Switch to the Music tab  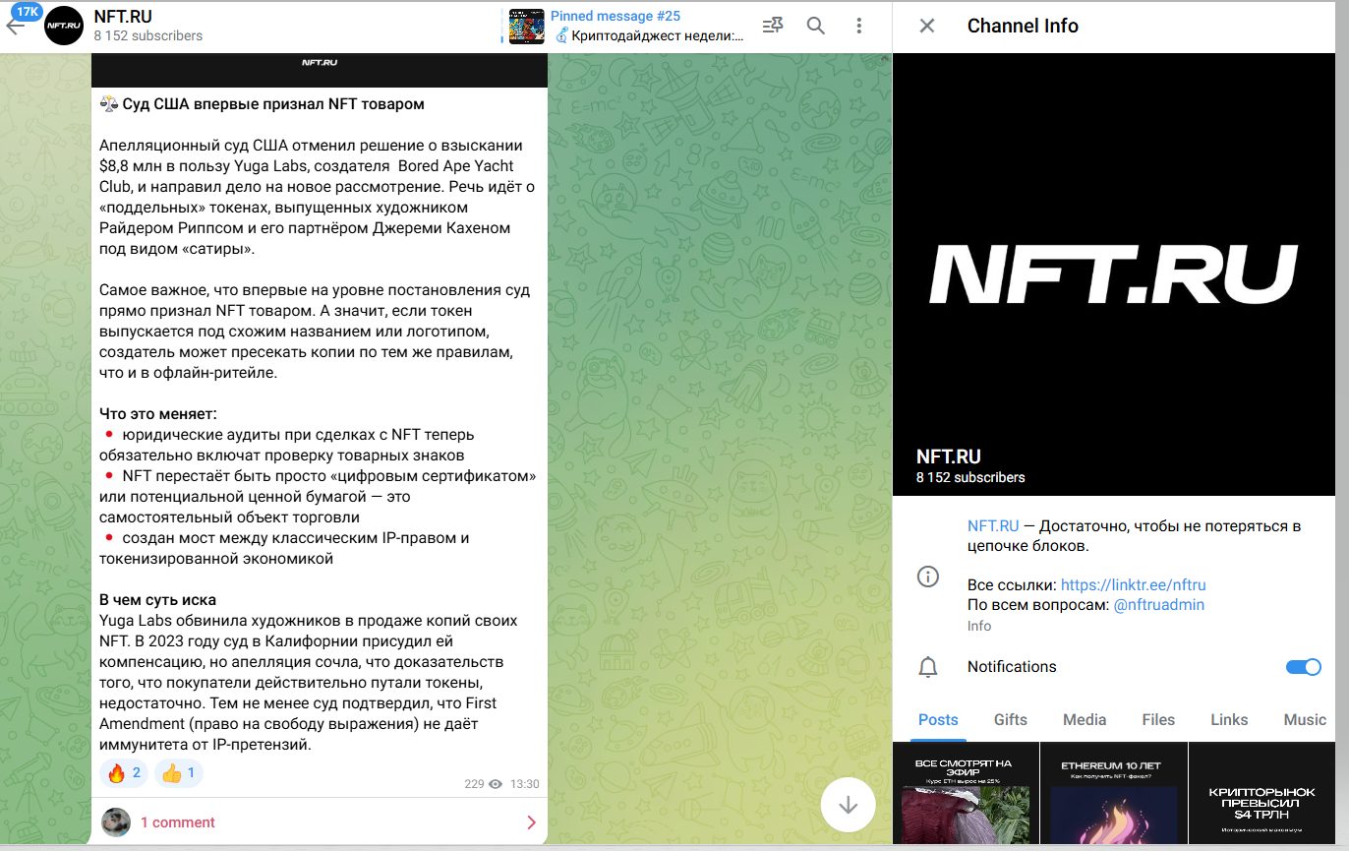pyautogui.click(x=1305, y=720)
